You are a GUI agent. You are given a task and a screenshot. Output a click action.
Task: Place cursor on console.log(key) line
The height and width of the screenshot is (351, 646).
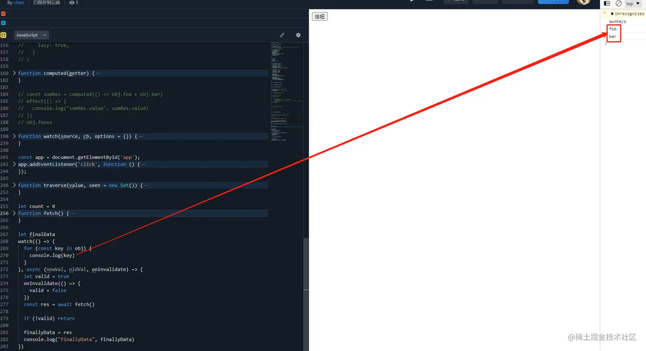click(52, 255)
